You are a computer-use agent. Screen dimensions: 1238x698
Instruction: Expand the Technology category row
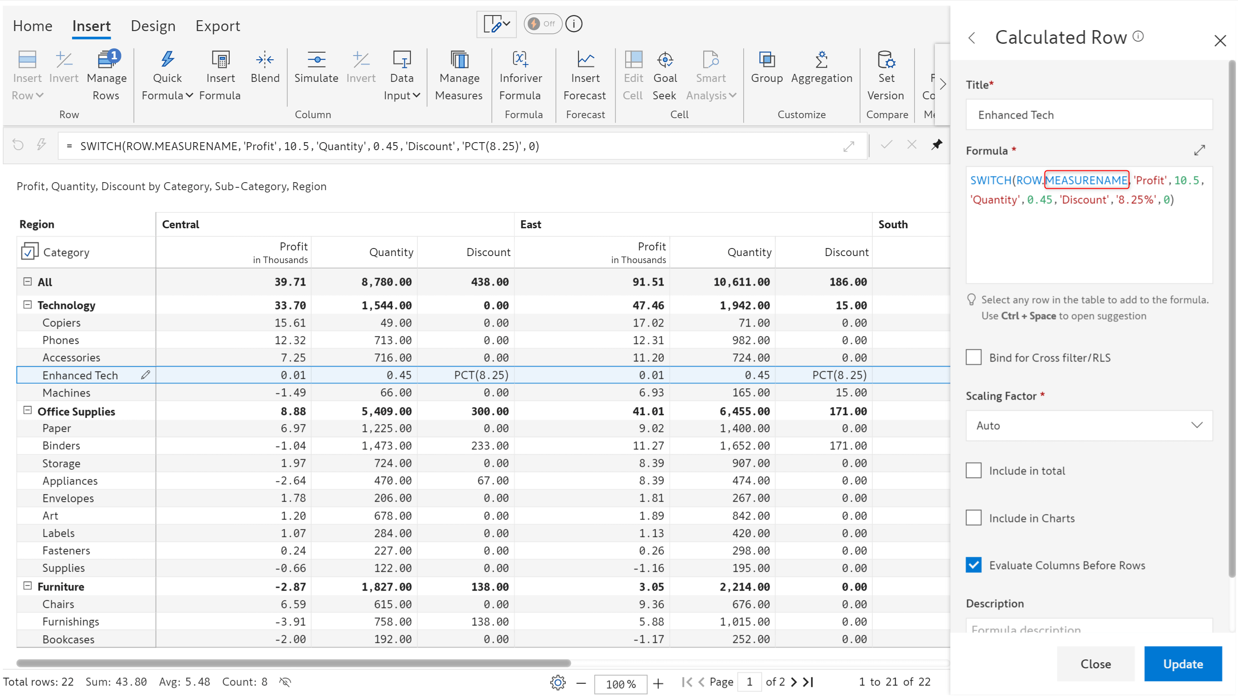tap(27, 305)
